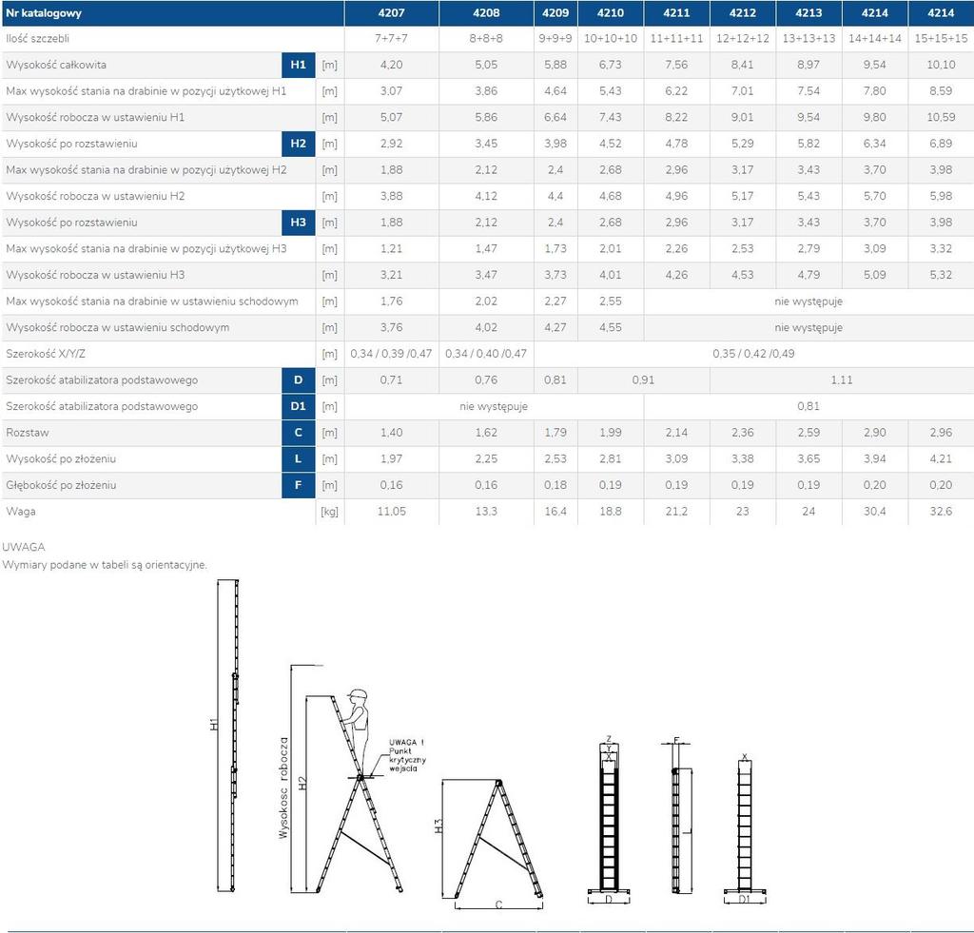Select the C Rozstaw badge icon
This screenshot has height=933, width=974.
298,432
